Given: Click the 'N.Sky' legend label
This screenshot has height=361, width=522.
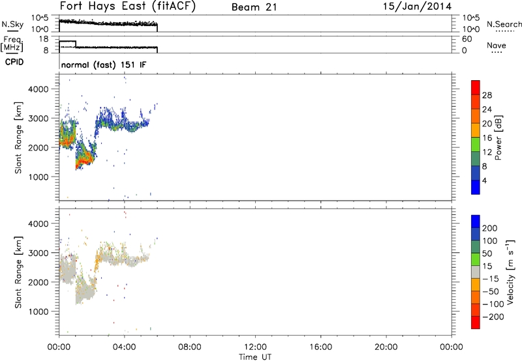Looking at the screenshot, I should [12, 24].
